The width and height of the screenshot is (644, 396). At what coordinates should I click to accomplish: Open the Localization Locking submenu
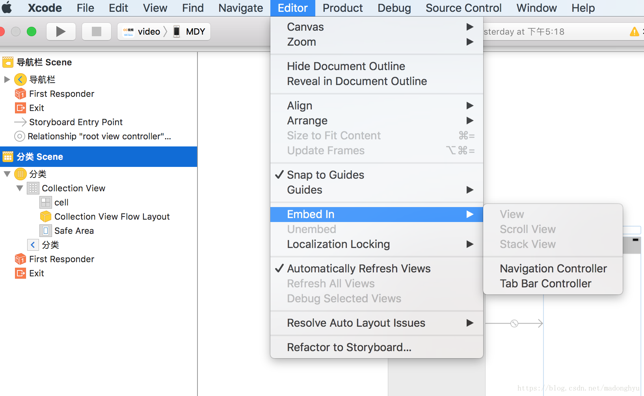376,244
